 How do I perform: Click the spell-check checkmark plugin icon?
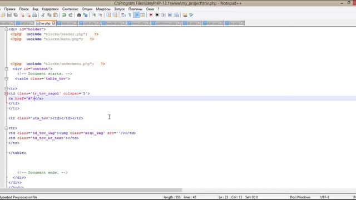[x=191, y=15]
